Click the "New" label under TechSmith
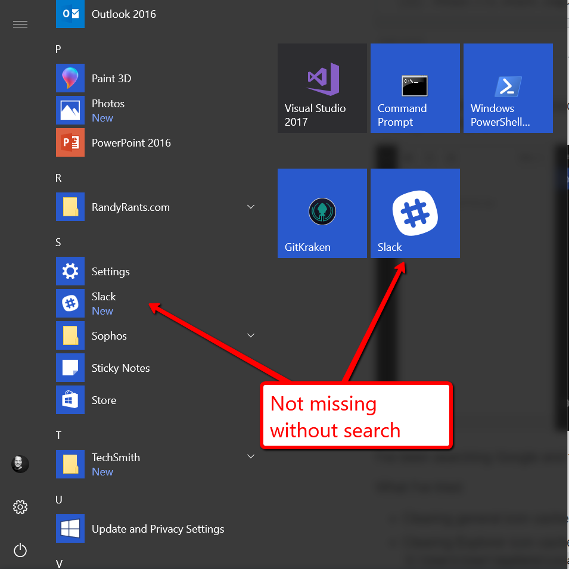Viewport: 569px width, 569px height. pyautogui.click(x=102, y=472)
